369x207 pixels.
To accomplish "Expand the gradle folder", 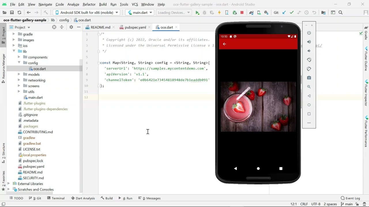I will pyautogui.click(x=14, y=34).
